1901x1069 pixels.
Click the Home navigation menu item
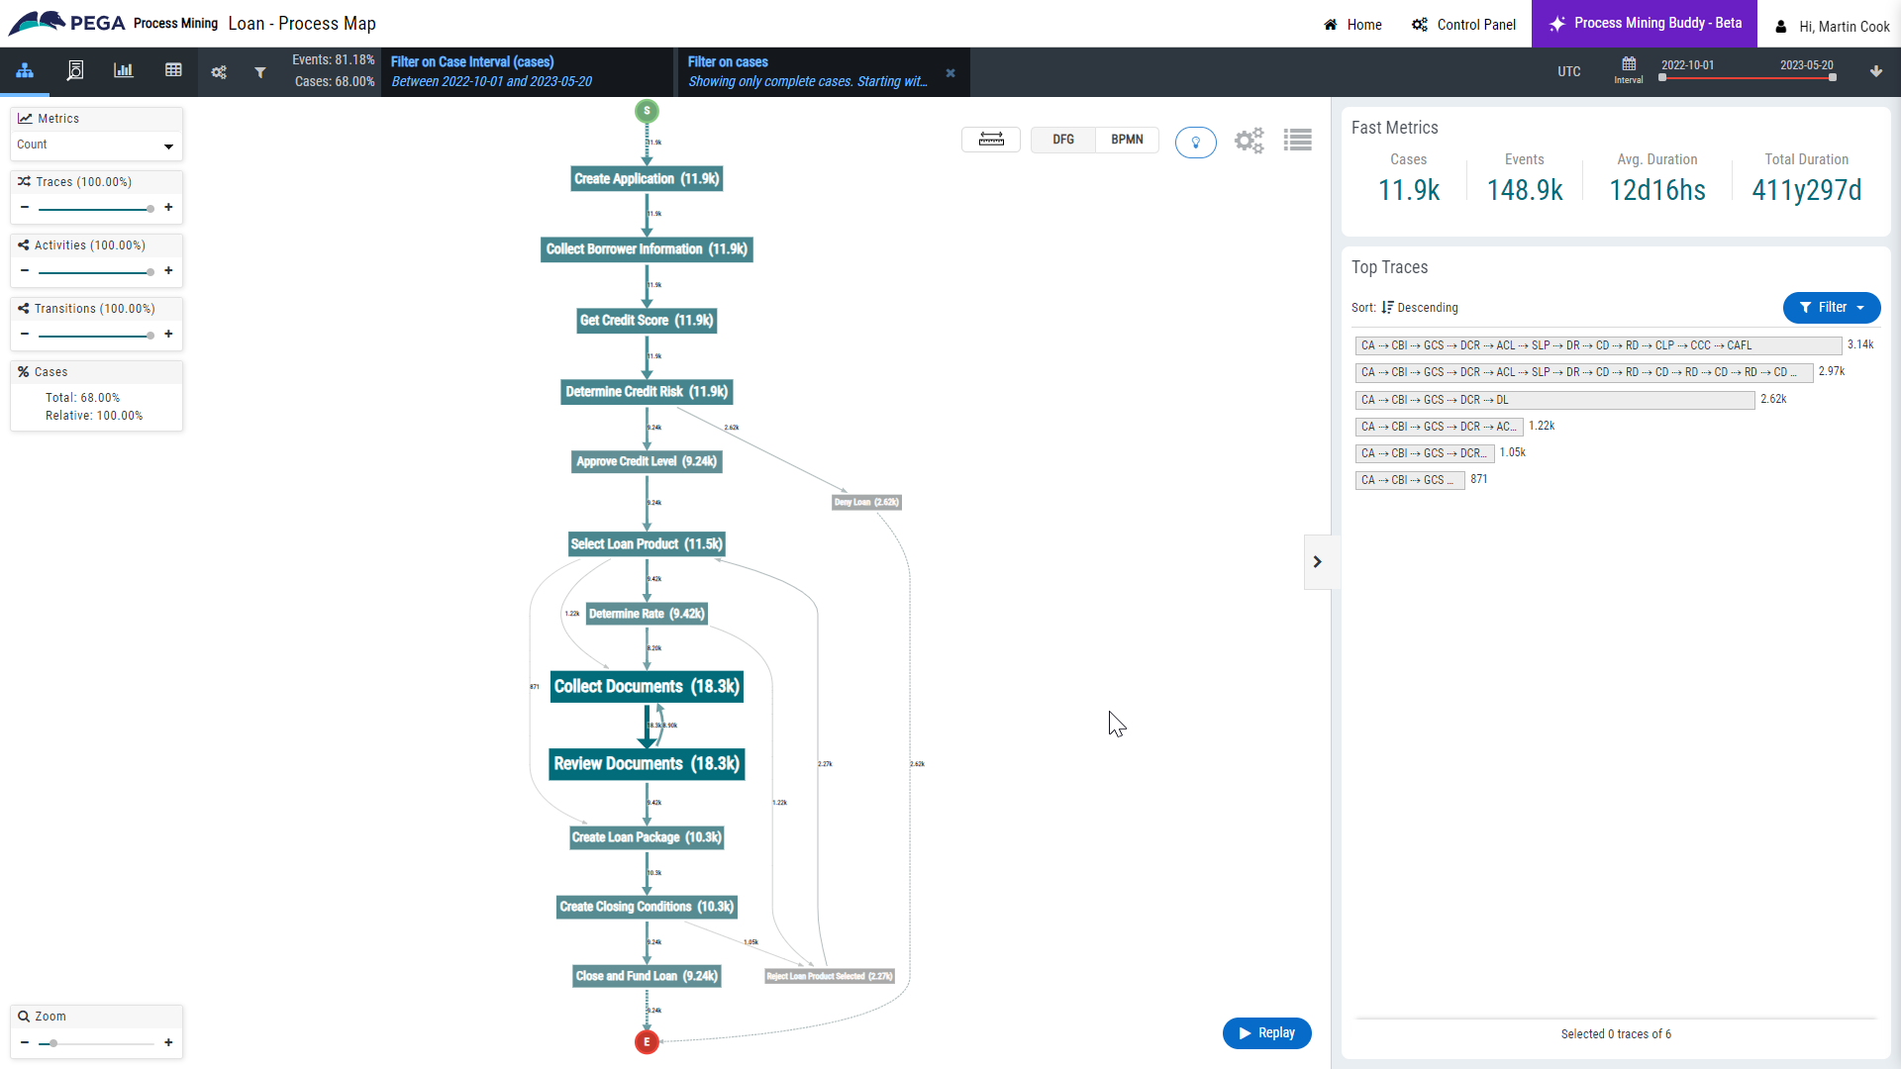point(1352,22)
